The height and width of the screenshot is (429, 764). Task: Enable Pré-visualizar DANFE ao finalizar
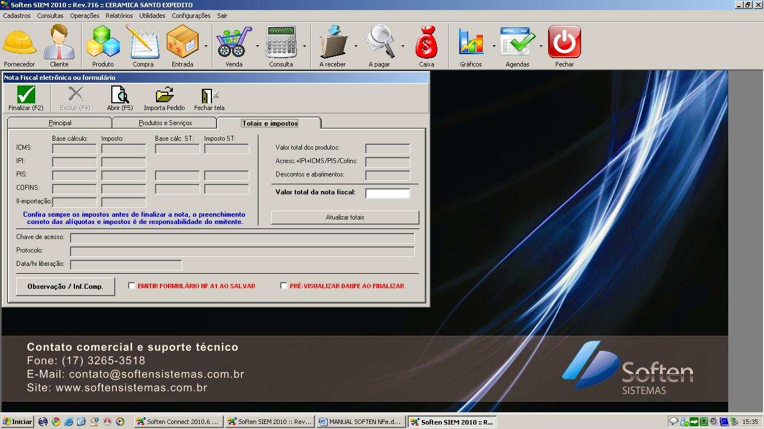pos(284,285)
